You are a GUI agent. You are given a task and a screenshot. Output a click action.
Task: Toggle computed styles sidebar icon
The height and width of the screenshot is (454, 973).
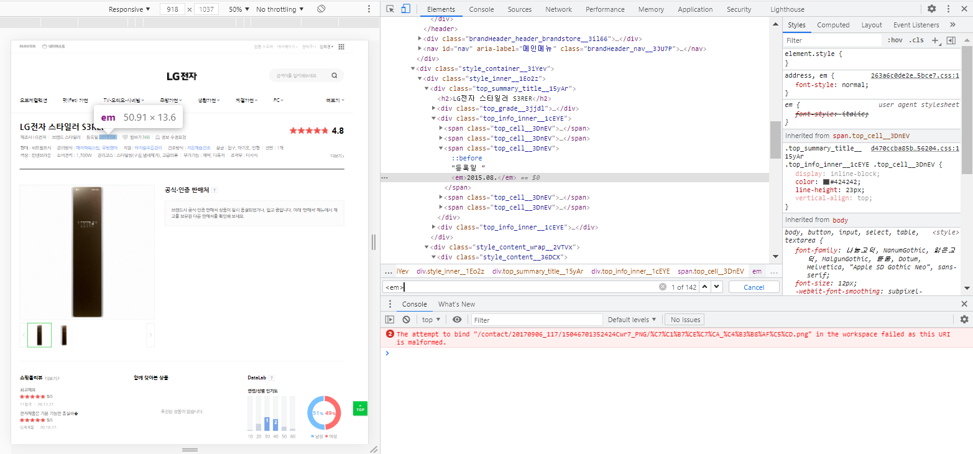click(x=951, y=40)
